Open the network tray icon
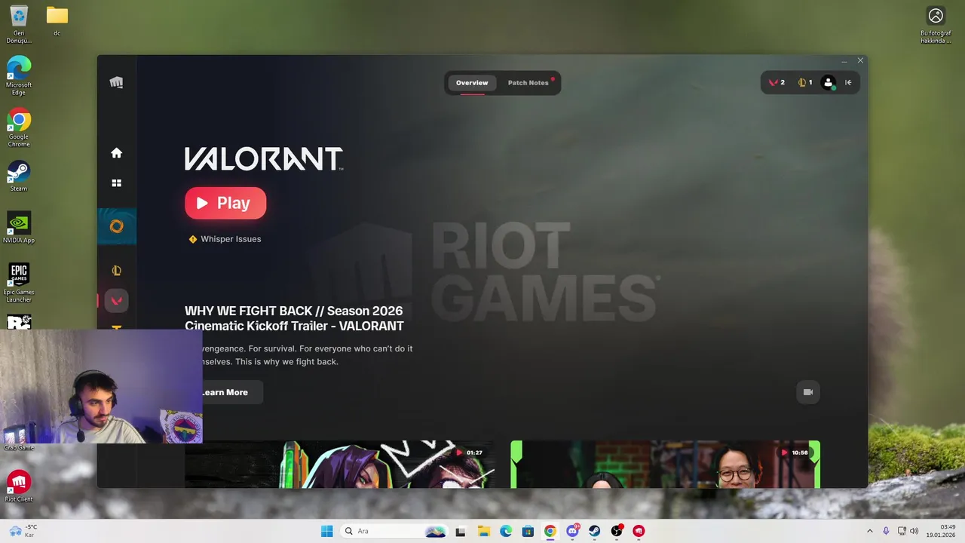Screen dimensions: 965x543 pyautogui.click(x=902, y=531)
